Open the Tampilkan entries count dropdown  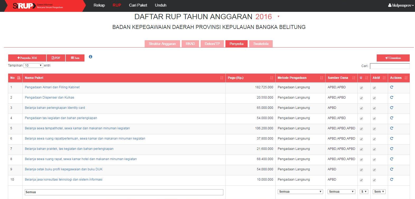pos(33,65)
